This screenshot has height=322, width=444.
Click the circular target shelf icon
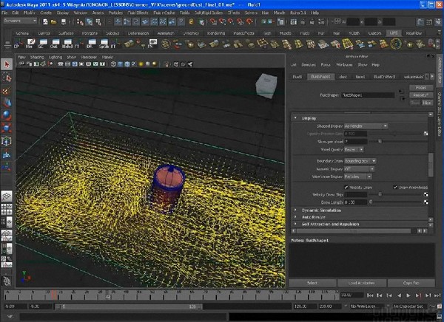[x=396, y=44]
